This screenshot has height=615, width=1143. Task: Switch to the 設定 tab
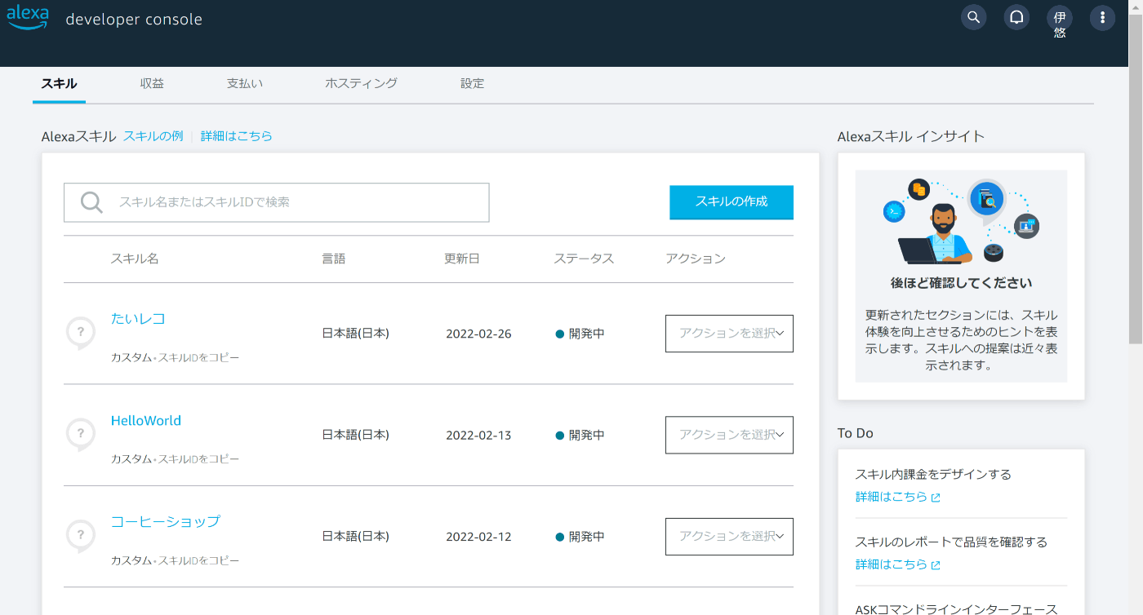472,83
